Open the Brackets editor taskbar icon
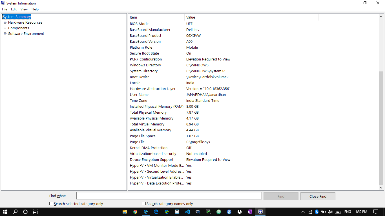The width and height of the screenshot is (385, 216). pos(177,212)
